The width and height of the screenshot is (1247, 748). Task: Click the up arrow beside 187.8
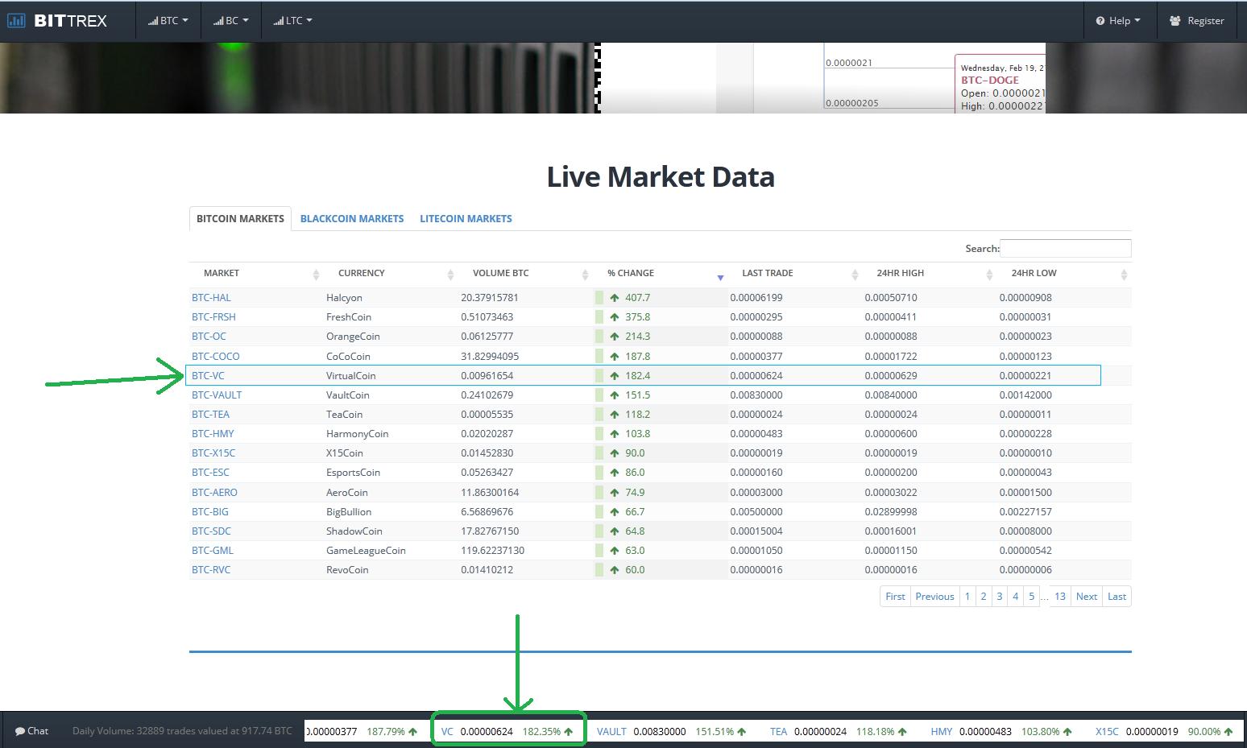615,356
